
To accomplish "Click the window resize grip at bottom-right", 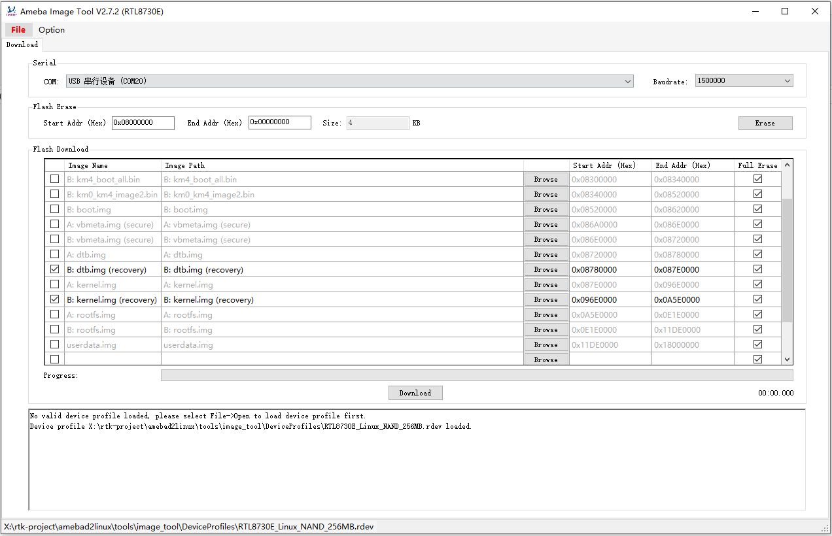I will (x=825, y=528).
